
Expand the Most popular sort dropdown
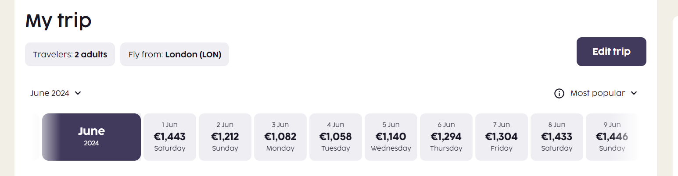pyautogui.click(x=597, y=93)
